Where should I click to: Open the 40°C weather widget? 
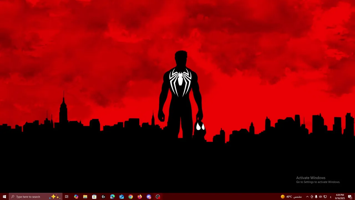(x=291, y=197)
